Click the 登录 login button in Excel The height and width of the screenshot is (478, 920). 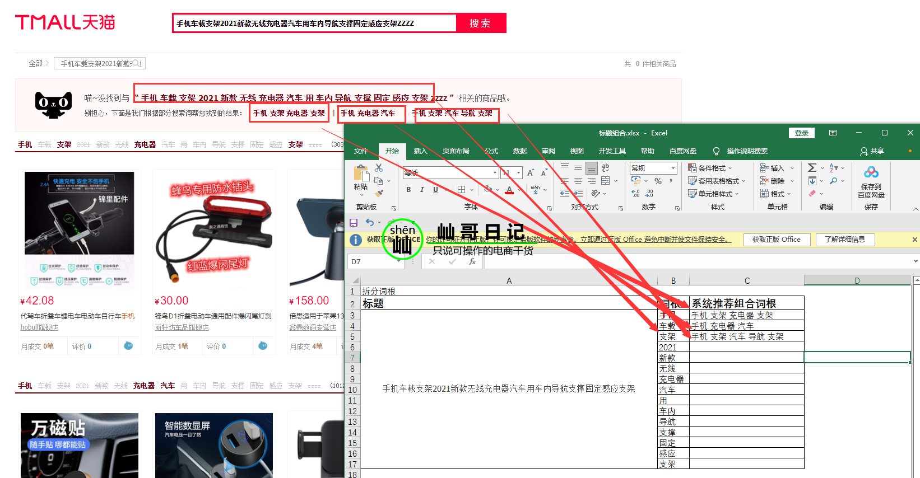pyautogui.click(x=802, y=133)
